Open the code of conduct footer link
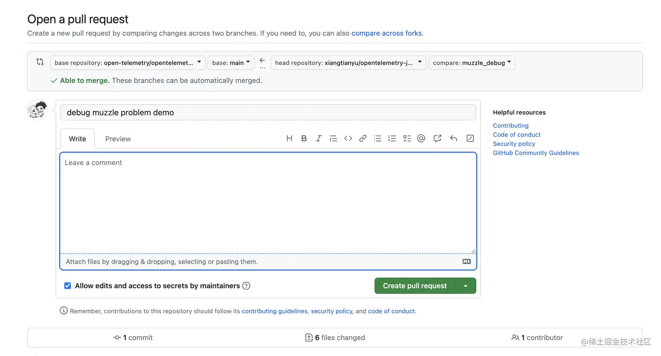The width and height of the screenshot is (661, 356). click(x=391, y=311)
